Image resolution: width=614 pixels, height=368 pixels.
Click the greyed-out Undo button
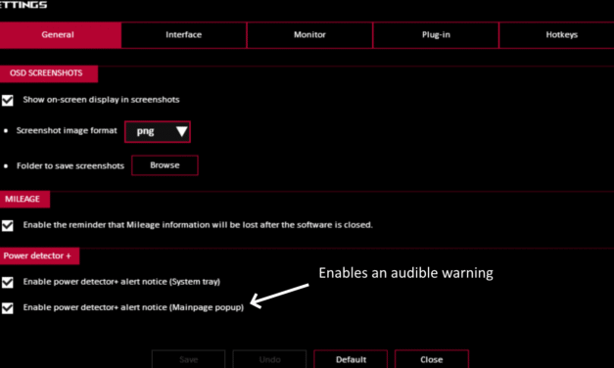[269, 359]
